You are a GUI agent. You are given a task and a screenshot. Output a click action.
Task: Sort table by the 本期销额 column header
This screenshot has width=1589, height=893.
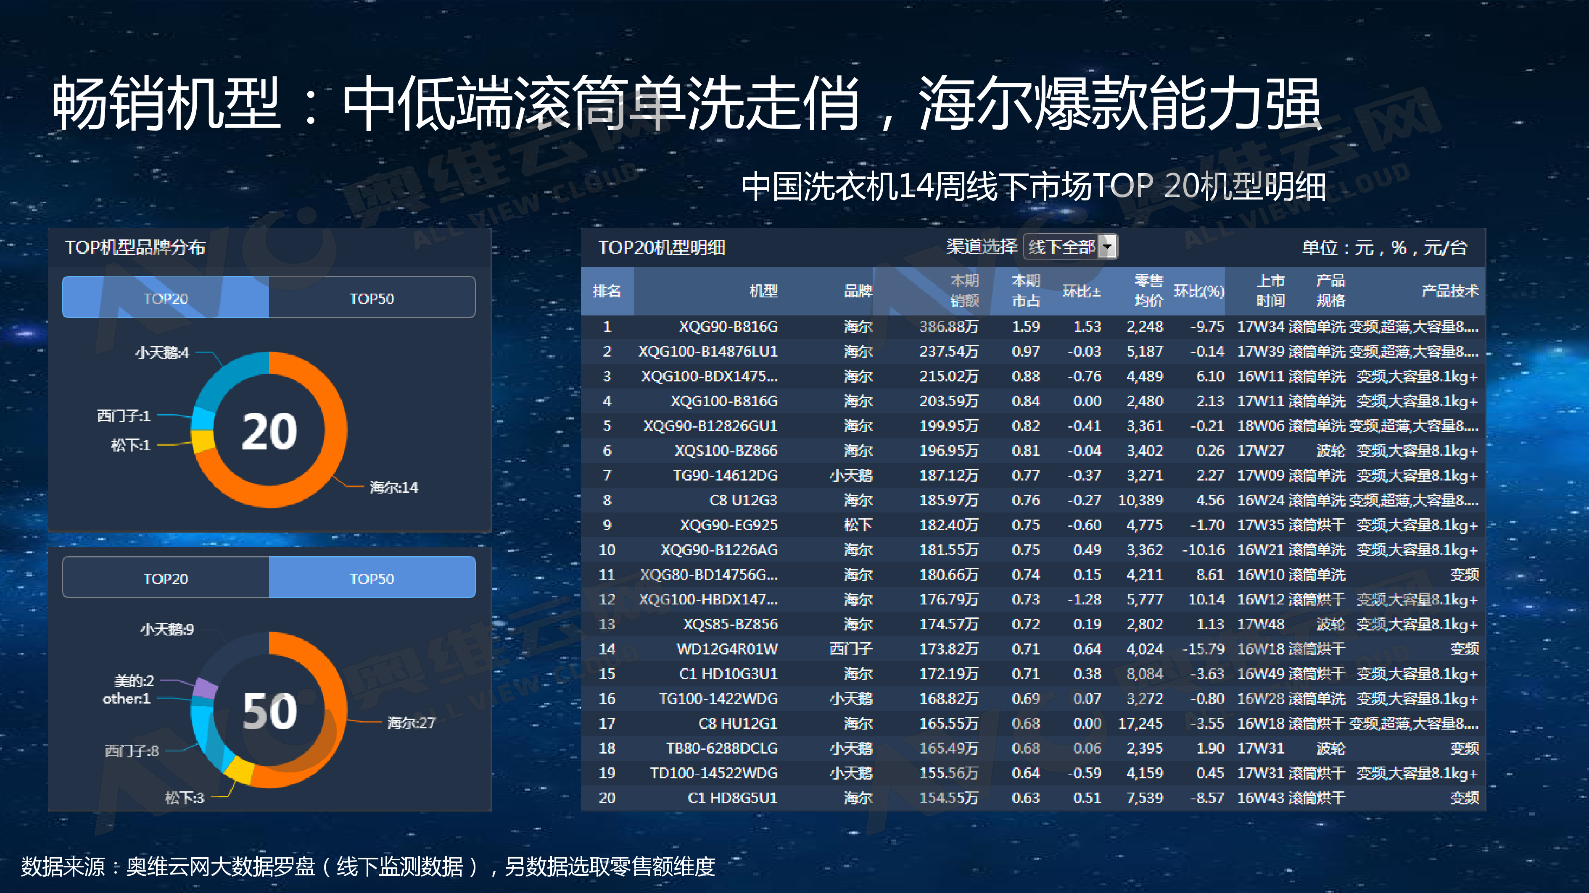(x=964, y=290)
